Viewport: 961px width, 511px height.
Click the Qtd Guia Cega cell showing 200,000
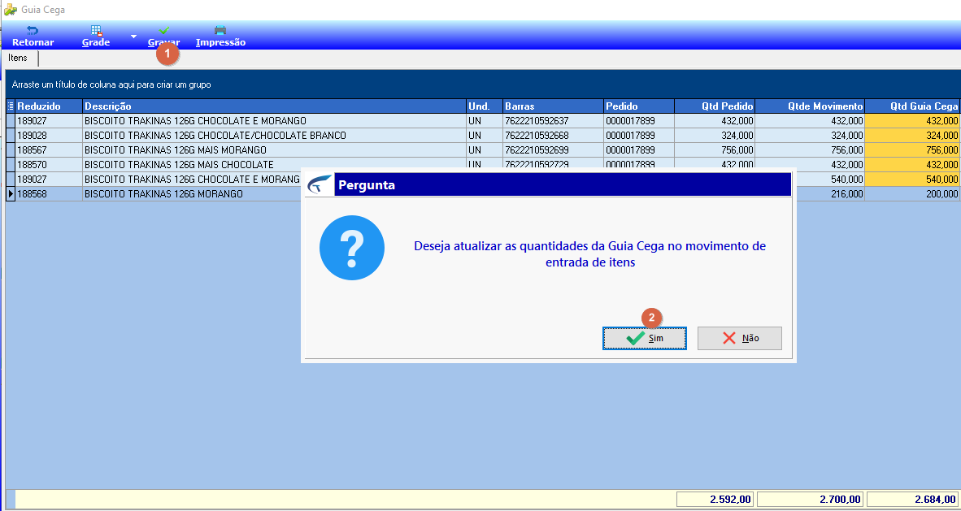pyautogui.click(x=912, y=194)
